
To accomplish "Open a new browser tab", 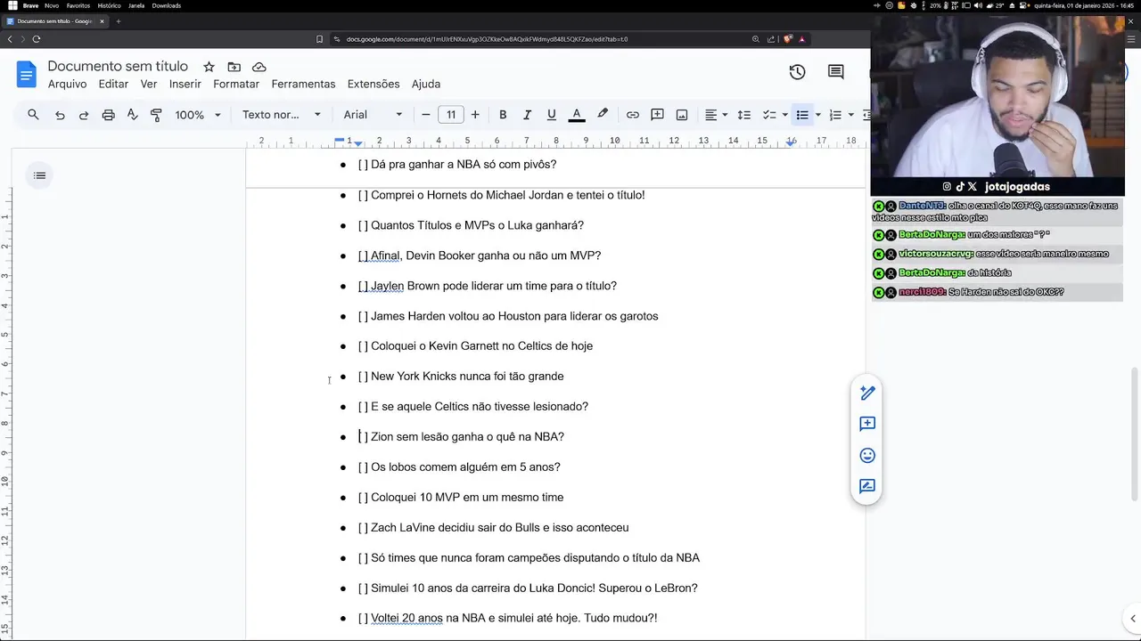I will coord(118,21).
